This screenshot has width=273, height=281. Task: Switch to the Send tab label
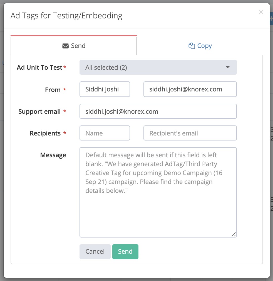78,46
